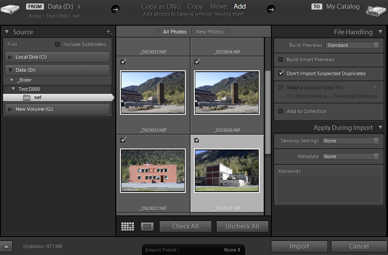
Task: Select thumbnail of _DSC0036.NEF
Action: 227,93
